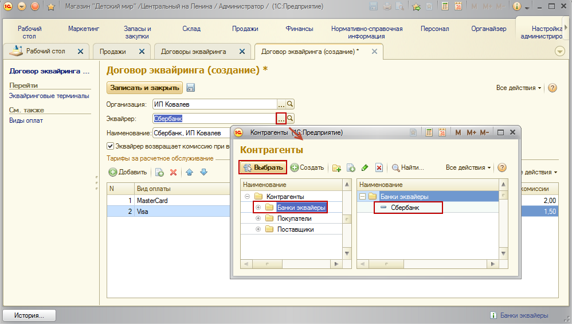
Task: Open favorites star in title bar
Action: 51,6
